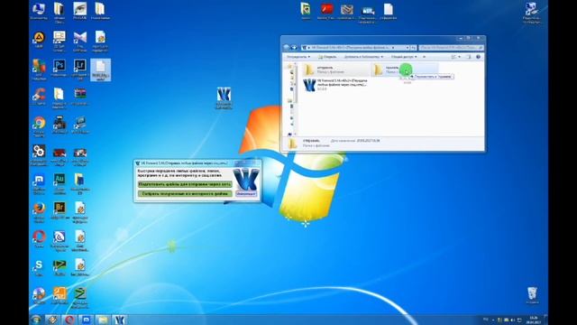The height and width of the screenshot is (325, 577).
Task: Select the VK Forward program file in Explorer
Action: point(335,84)
